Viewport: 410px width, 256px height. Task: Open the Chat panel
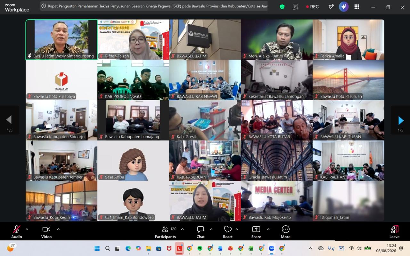tap(201, 232)
